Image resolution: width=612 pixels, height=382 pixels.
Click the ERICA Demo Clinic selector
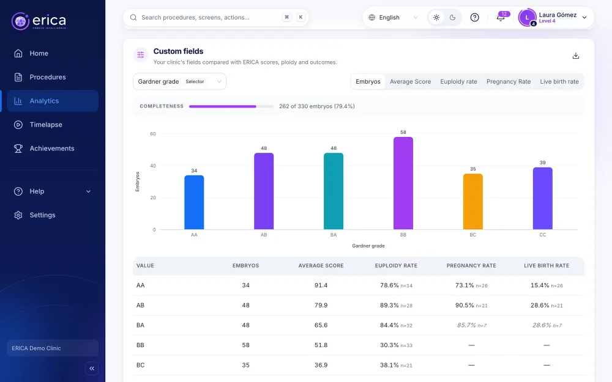[x=53, y=348]
